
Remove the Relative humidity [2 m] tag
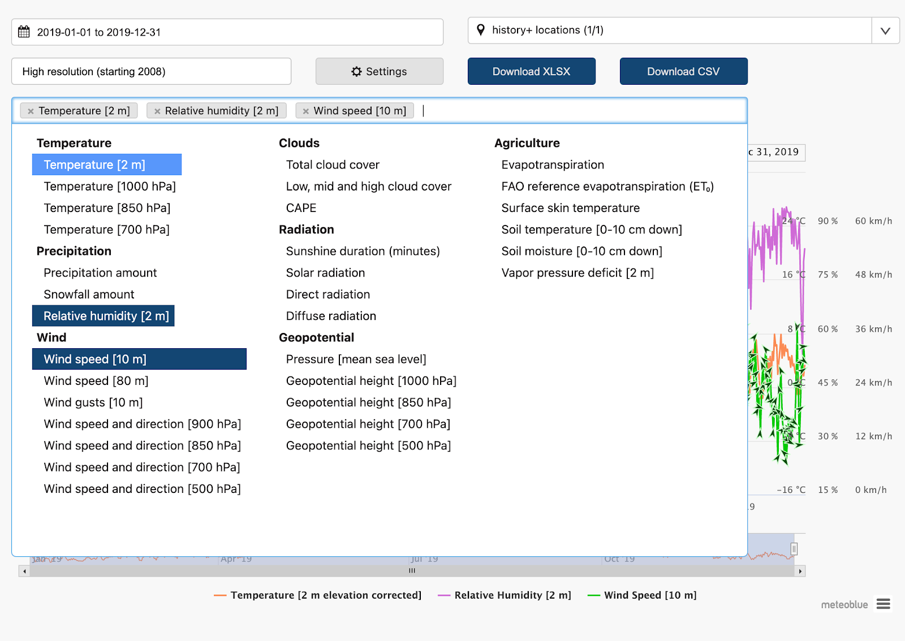point(157,111)
